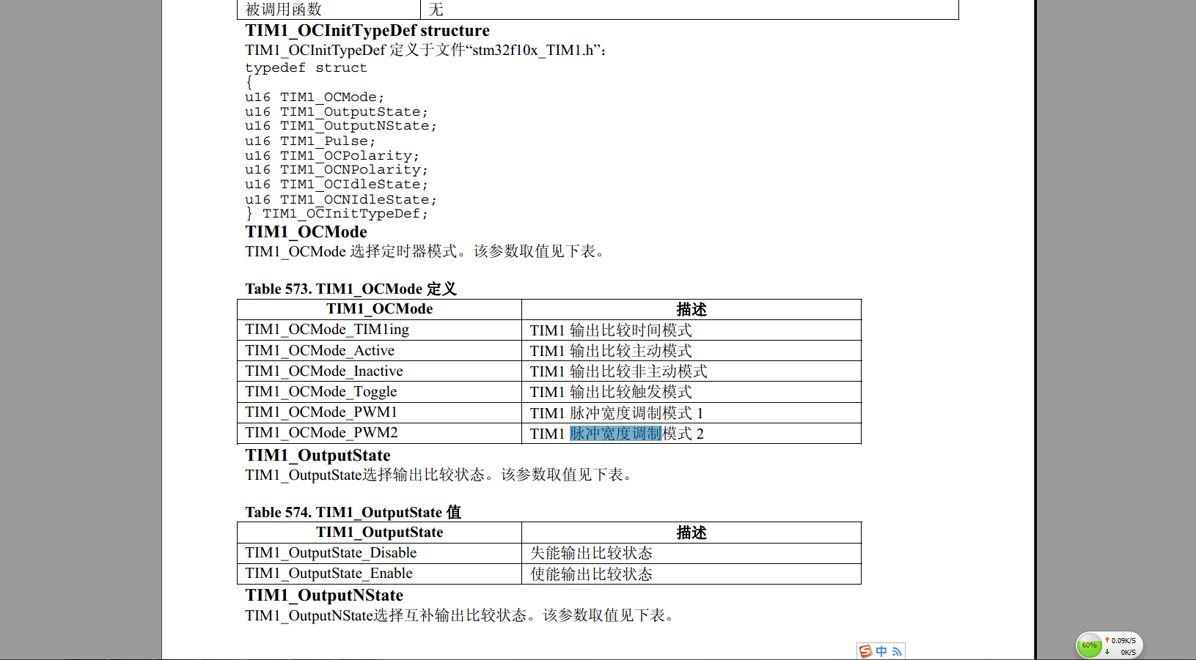Viewport: 1196px width, 660px height.
Task: Click the TIM1_OCMode_Active table cell
Action: coord(320,351)
